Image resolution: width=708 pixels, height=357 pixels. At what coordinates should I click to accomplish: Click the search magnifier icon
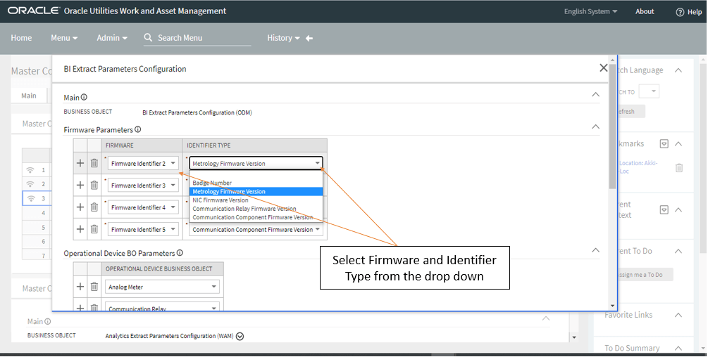pyautogui.click(x=148, y=38)
